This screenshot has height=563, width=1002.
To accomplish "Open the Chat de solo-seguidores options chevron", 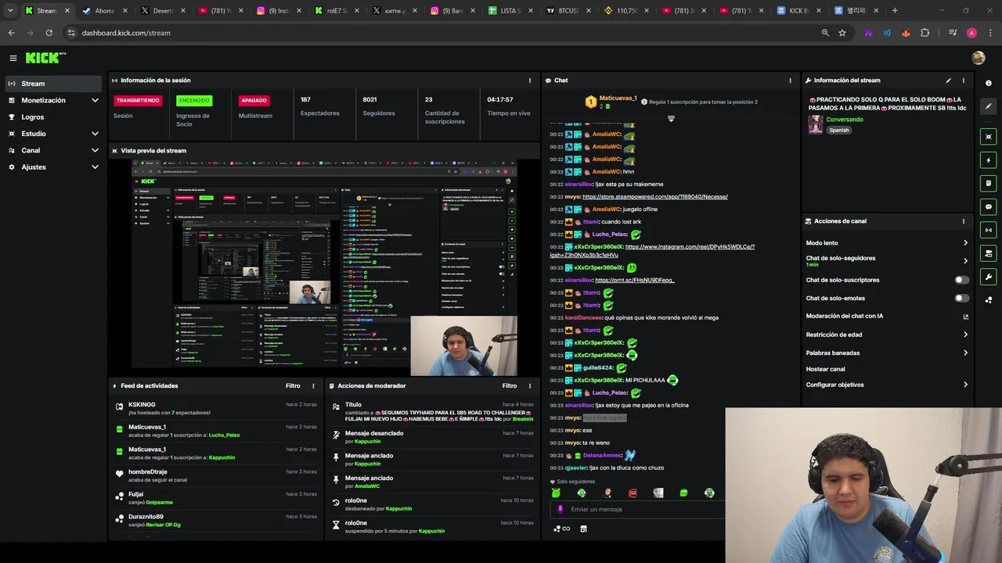I will [x=965, y=261].
